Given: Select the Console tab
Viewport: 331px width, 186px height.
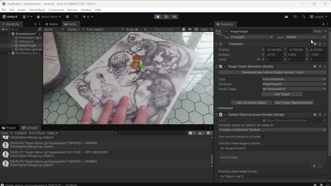Looking at the screenshot, I should click(29, 128).
